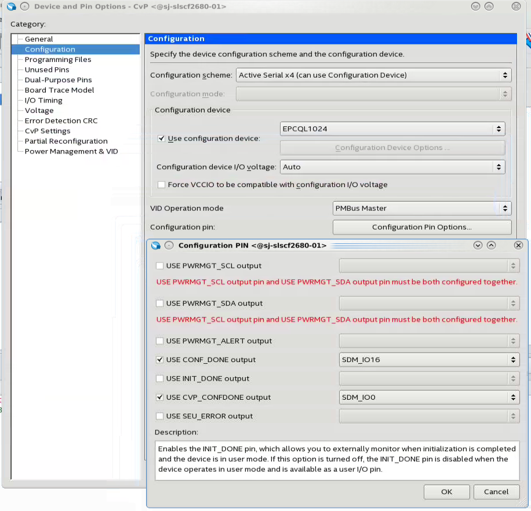Click Configuration Pin Options button
The height and width of the screenshot is (511, 531).
(422, 227)
